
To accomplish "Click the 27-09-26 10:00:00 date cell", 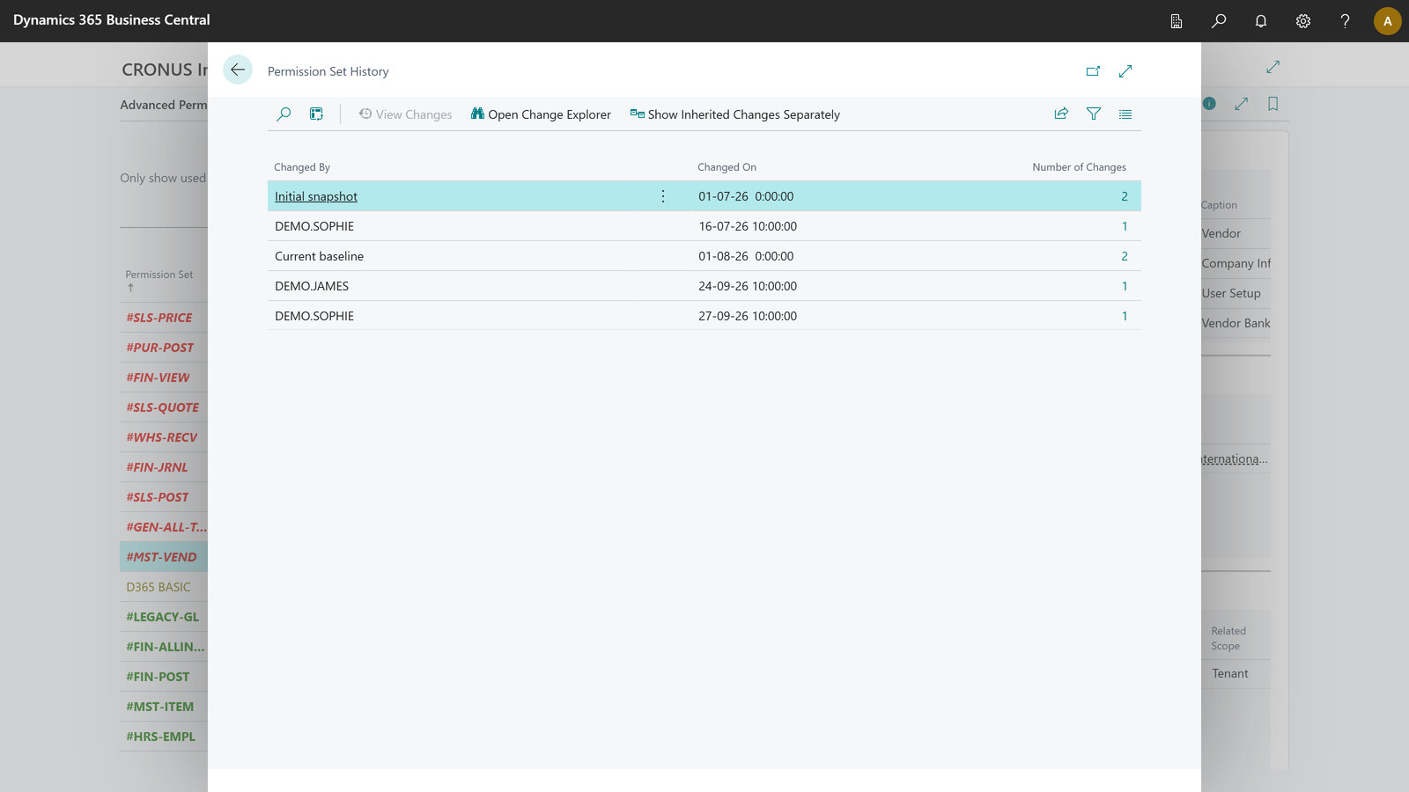I will pos(748,316).
